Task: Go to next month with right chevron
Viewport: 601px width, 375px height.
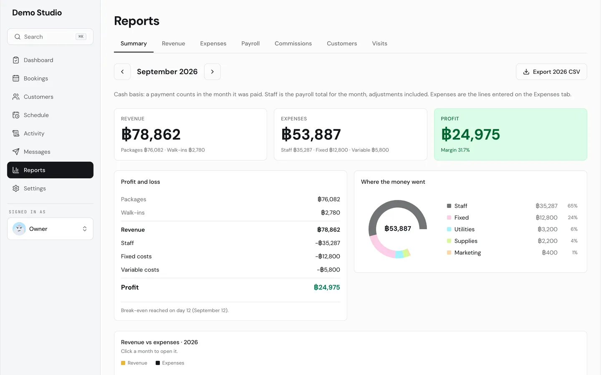Action: [x=212, y=72]
